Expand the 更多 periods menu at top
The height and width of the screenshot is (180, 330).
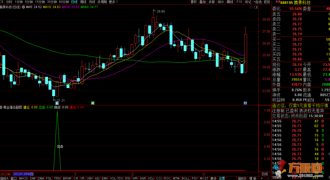coord(113,2)
